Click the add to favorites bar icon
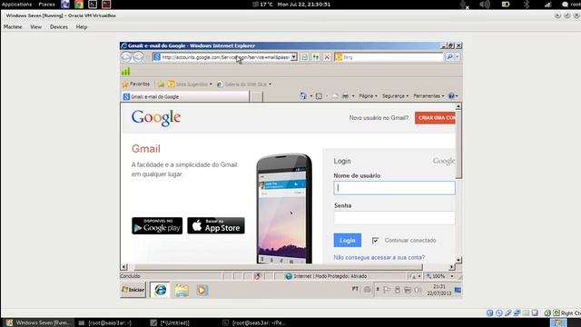Screen dimensions: 581x327 161,84
